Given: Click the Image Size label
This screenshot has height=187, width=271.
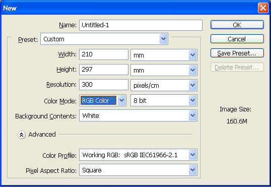Looking at the screenshot, I should [235, 109].
